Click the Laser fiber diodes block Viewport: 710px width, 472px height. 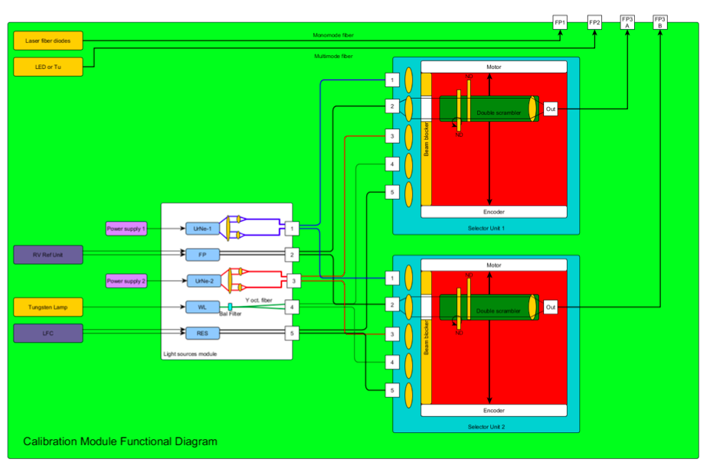pyautogui.click(x=47, y=41)
